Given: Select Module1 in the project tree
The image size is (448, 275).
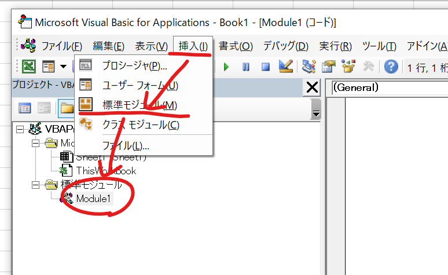Looking at the screenshot, I should click(93, 199).
